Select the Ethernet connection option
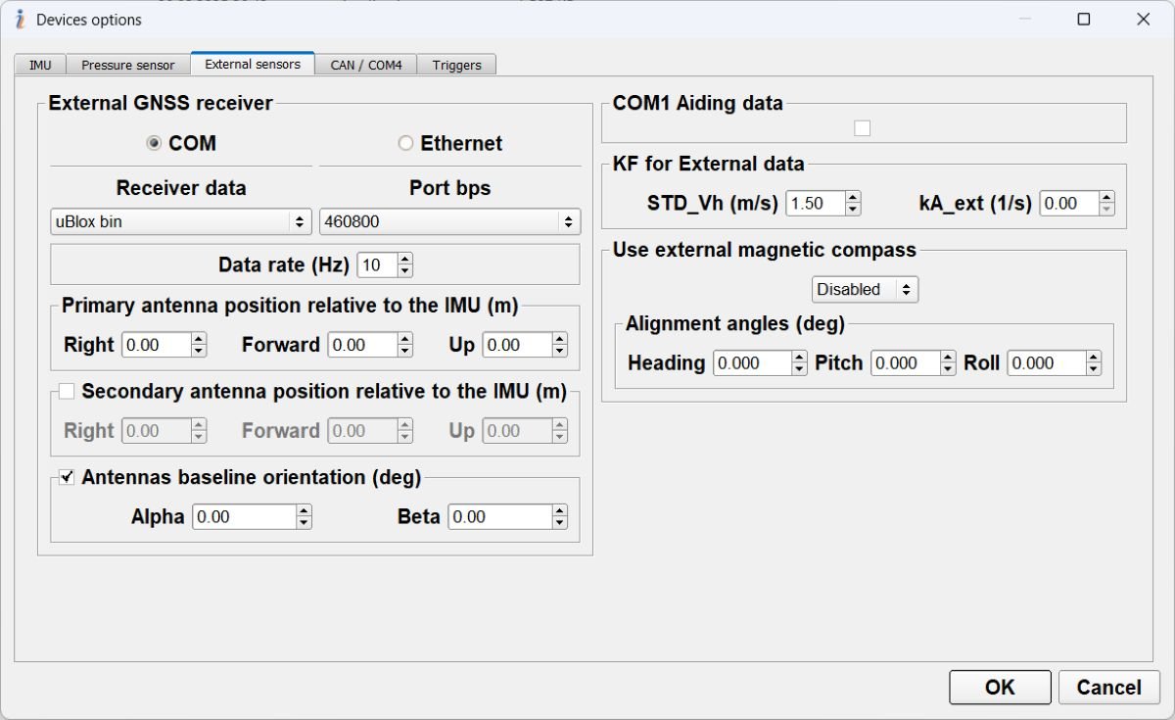Image resolution: width=1175 pixels, height=720 pixels. [x=404, y=143]
